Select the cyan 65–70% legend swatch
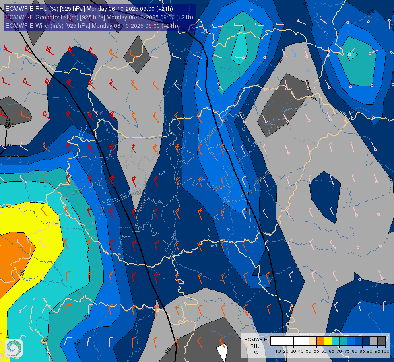 click(x=336, y=341)
